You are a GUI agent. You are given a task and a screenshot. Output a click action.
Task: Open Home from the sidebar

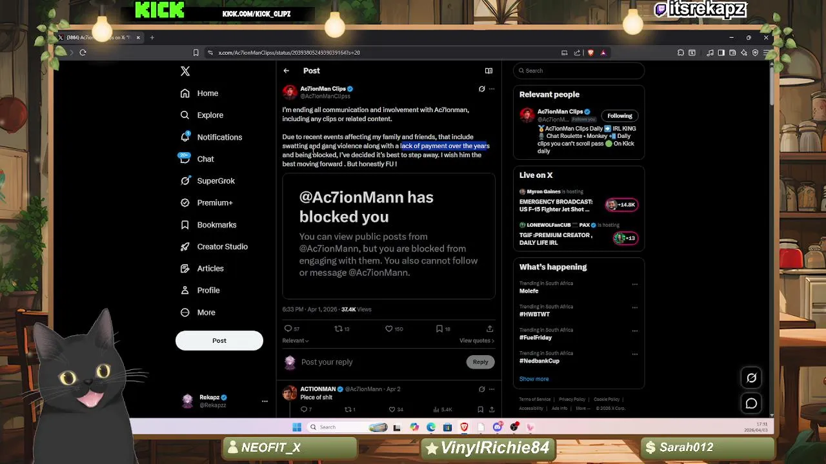(x=199, y=93)
